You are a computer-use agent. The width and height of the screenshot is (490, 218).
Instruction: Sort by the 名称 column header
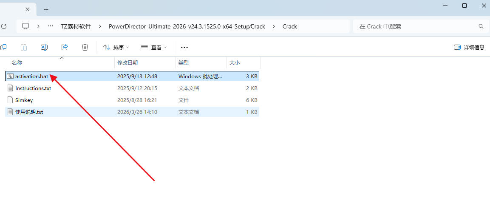(17, 63)
